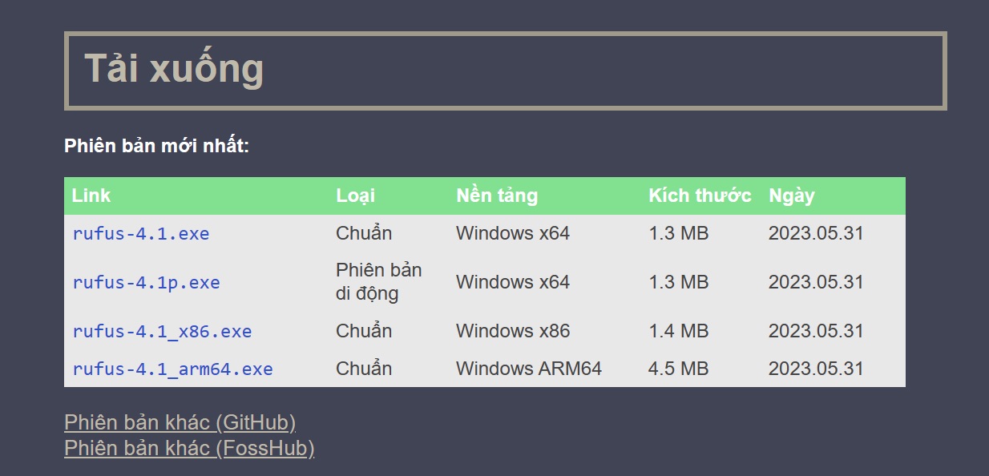
Task: Click the Windows ARM64 platform cell
Action: [529, 369]
